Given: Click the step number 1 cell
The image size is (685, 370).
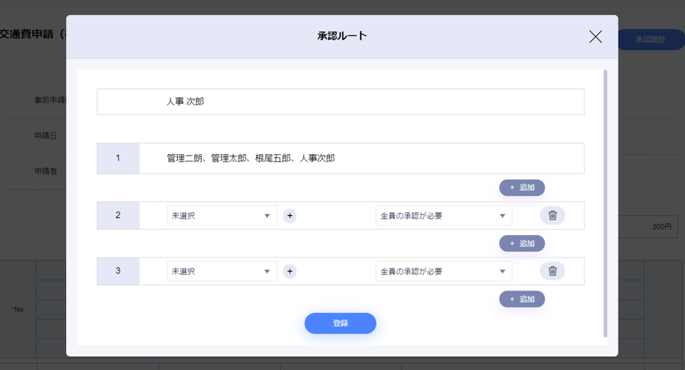Looking at the screenshot, I should pos(118,158).
